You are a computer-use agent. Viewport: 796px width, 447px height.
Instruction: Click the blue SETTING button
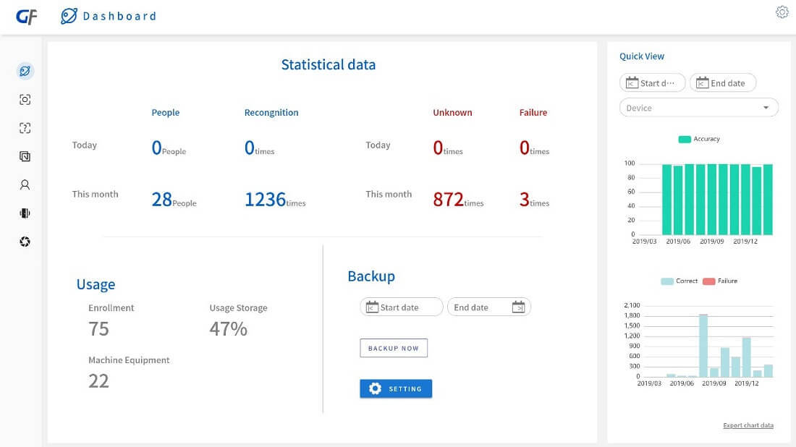tap(396, 388)
